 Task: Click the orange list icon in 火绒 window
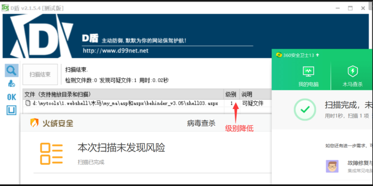51,153
